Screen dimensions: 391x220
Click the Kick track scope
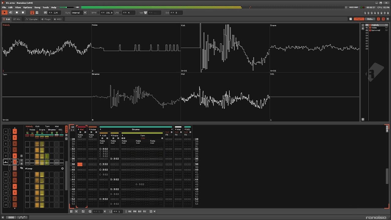225,48
